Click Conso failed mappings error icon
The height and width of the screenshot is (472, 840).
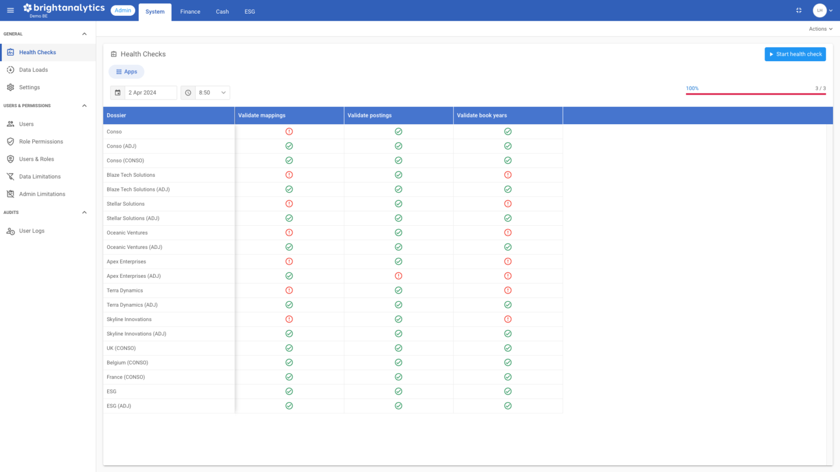click(x=289, y=132)
